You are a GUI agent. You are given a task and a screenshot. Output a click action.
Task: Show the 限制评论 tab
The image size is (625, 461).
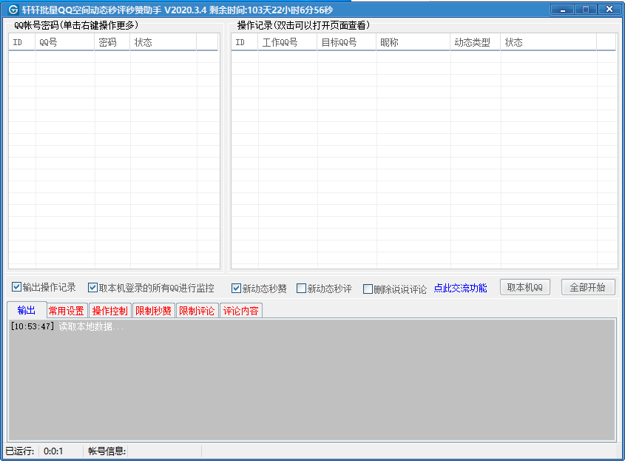pos(197,311)
